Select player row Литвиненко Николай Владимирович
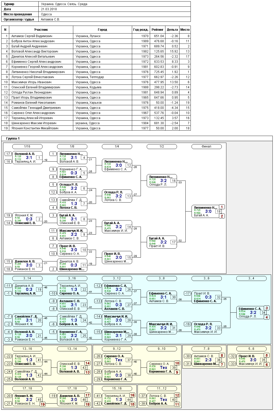Screen dimensions: 274x411 click(x=96, y=72)
